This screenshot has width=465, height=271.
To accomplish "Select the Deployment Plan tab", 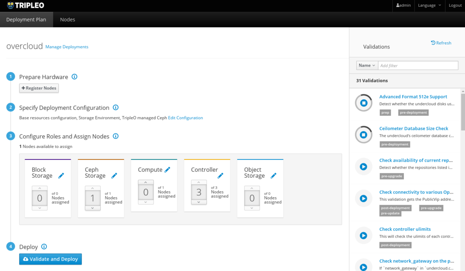I will [26, 20].
